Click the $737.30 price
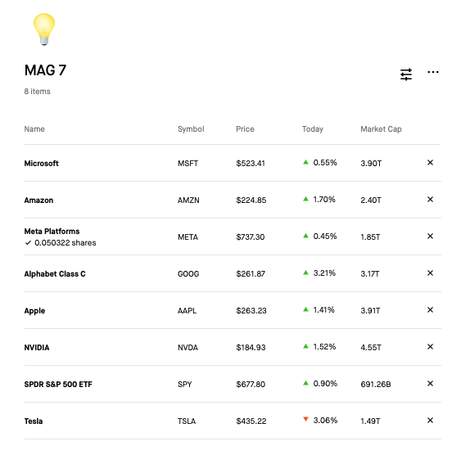 251,237
